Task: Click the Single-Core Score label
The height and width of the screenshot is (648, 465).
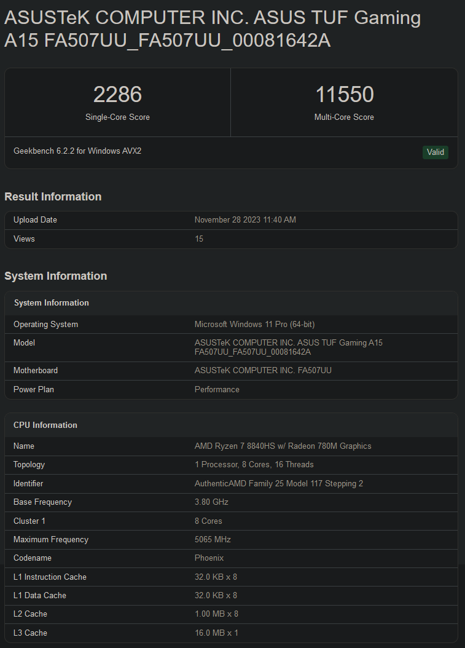Action: 118,117
